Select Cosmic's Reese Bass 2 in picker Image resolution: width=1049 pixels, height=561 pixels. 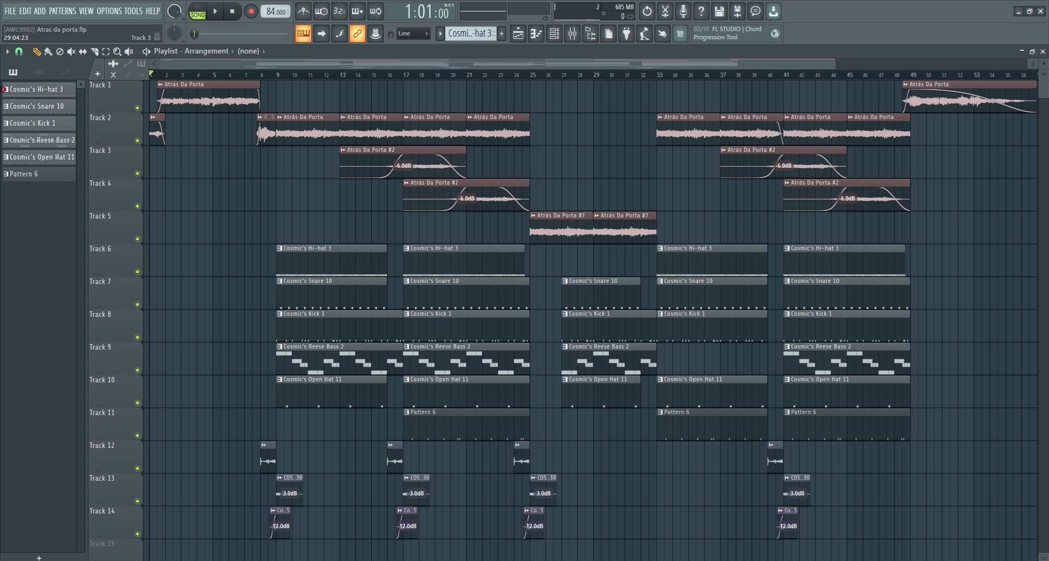pos(39,140)
